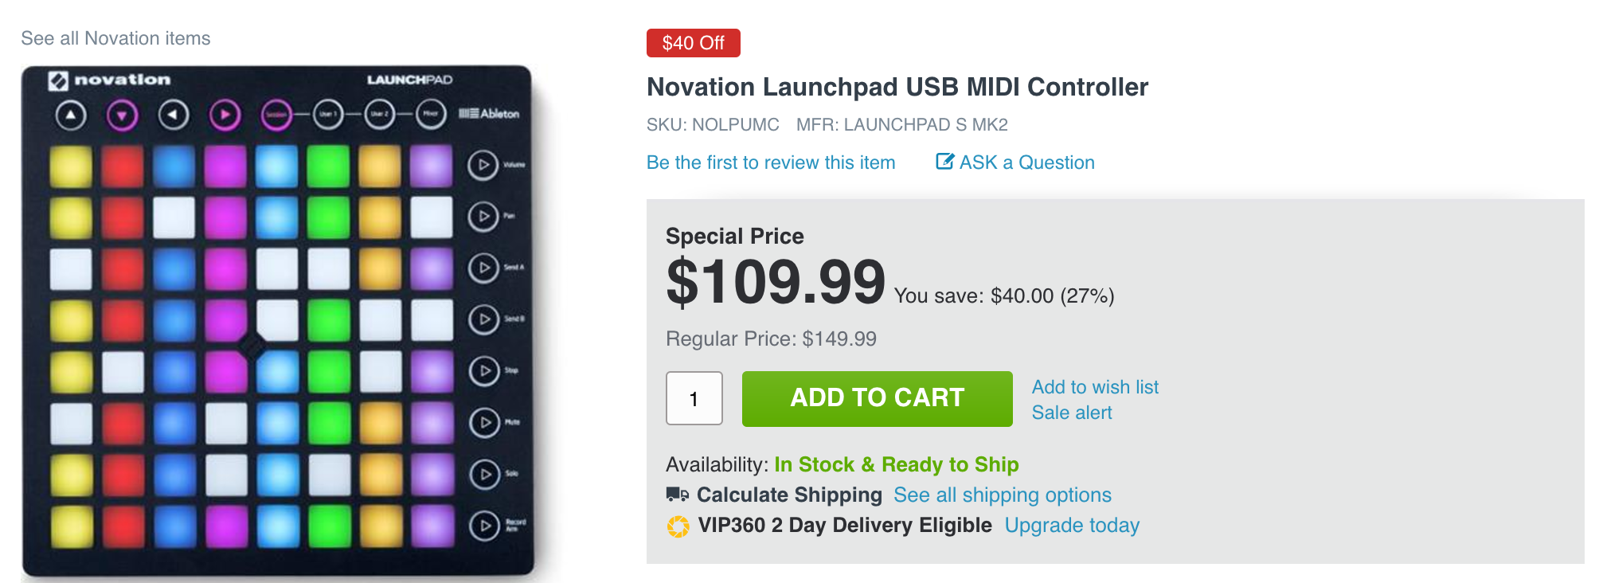
Task: Click the up arrow button on Launchpad
Action: pos(71,115)
